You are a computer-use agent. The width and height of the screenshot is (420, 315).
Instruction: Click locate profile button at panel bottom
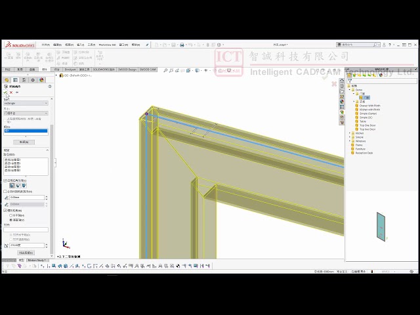(x=26, y=253)
